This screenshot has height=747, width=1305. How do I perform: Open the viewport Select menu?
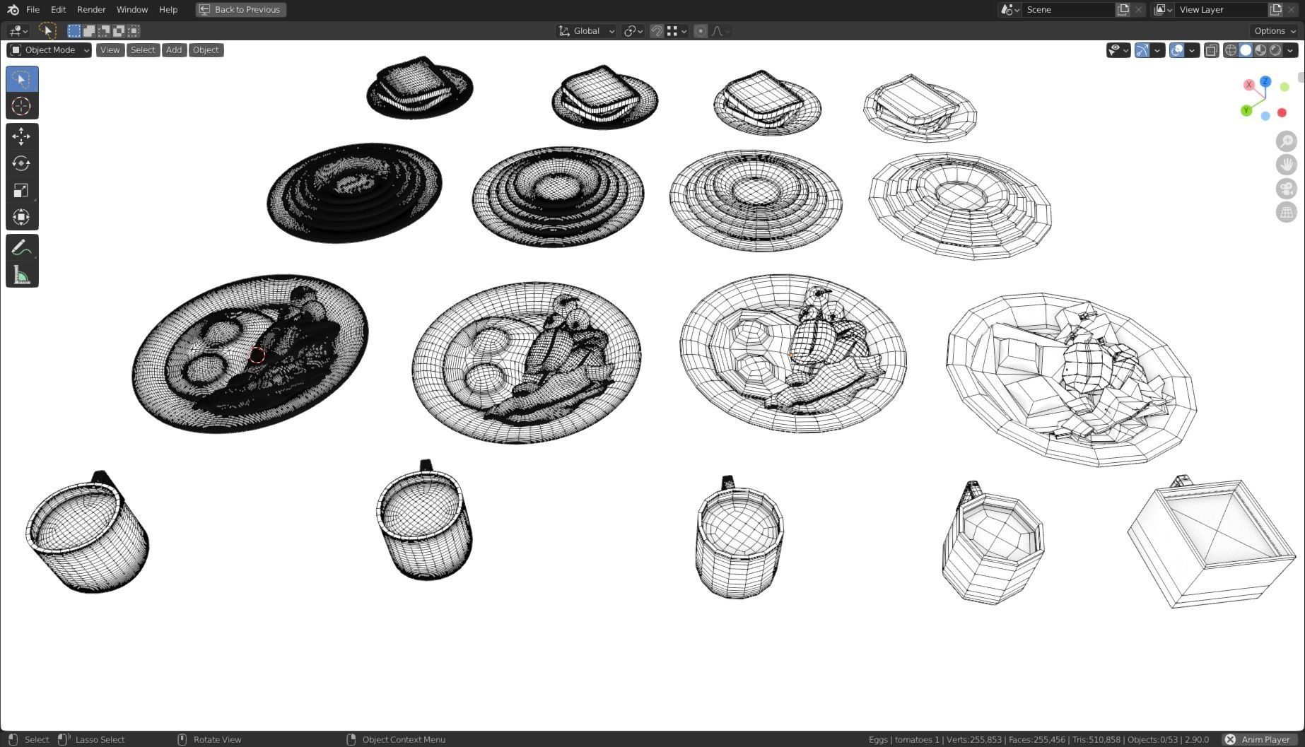(143, 50)
